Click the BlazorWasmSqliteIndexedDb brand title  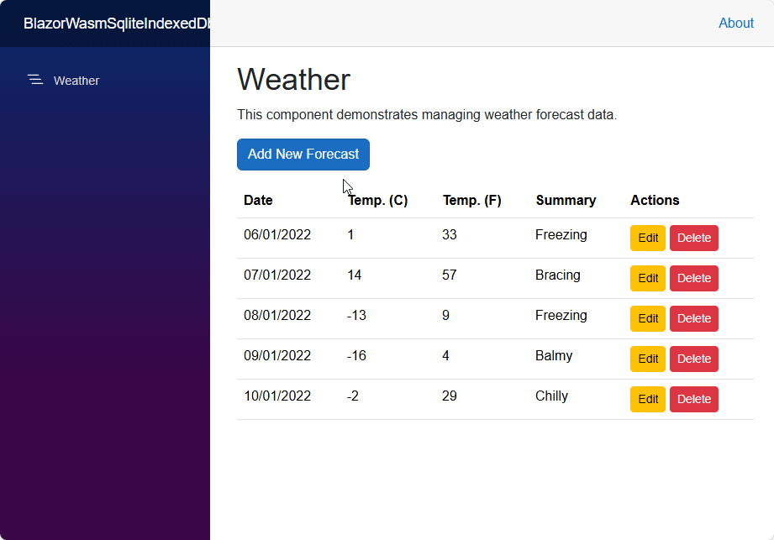[x=116, y=24]
